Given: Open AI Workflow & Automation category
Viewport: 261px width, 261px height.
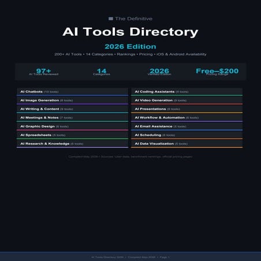Looking at the screenshot, I should pyautogui.click(x=187, y=118).
